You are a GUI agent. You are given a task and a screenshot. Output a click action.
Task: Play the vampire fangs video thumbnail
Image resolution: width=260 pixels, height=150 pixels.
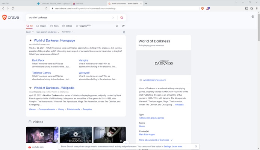(x=110, y=135)
